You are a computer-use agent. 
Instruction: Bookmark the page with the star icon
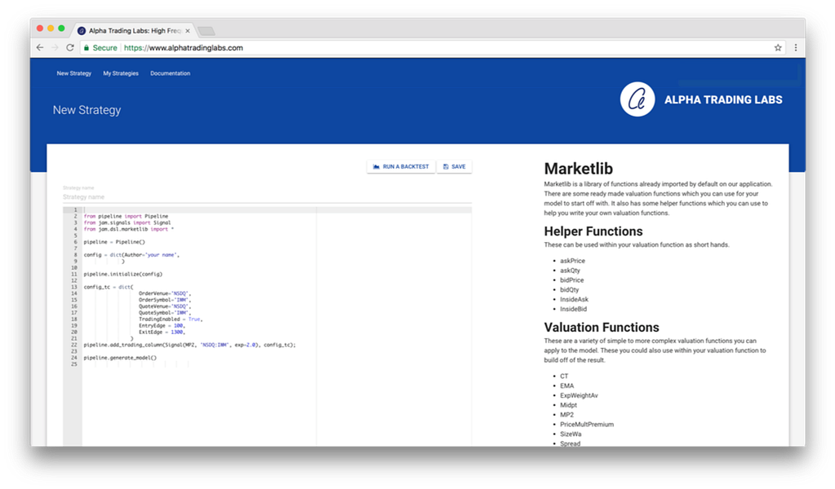tap(778, 47)
